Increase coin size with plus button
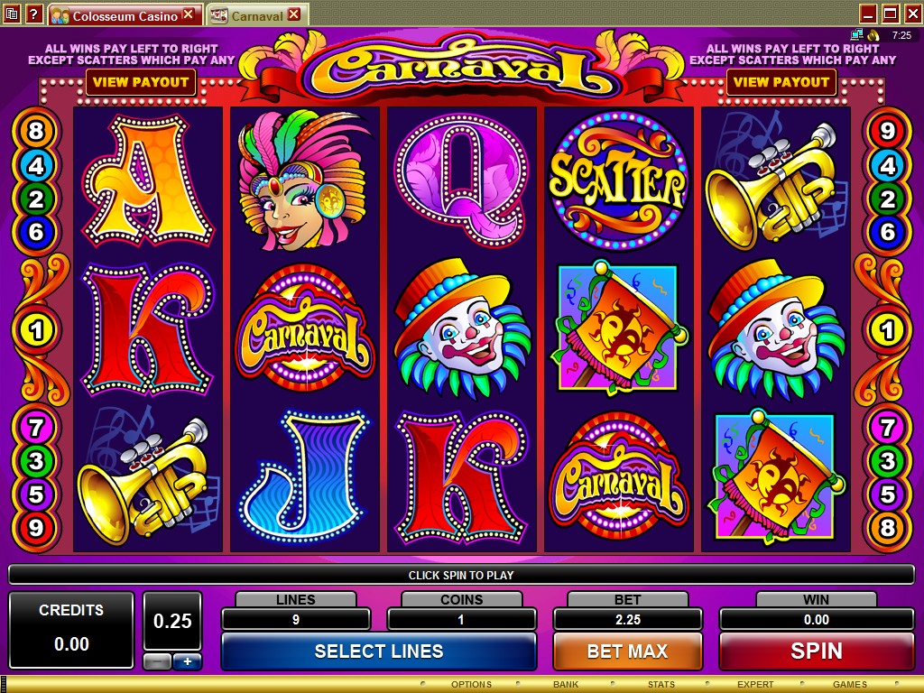The width and height of the screenshot is (924, 693). [x=187, y=661]
